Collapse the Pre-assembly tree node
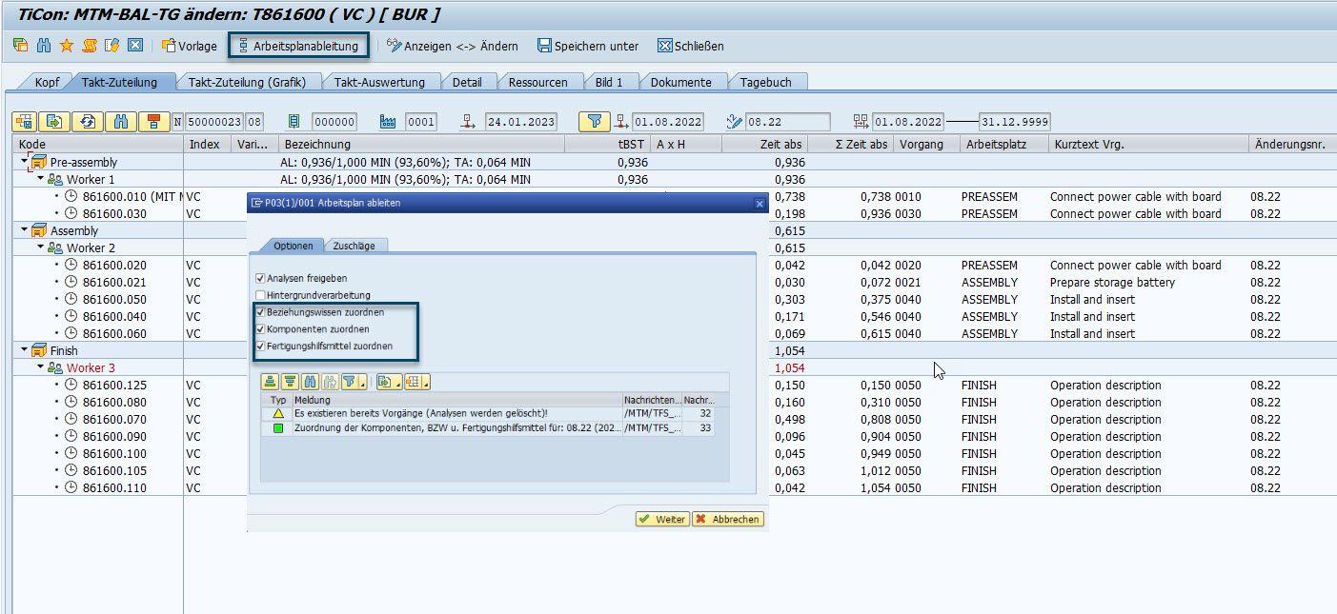The width and height of the screenshot is (1337, 614). 24,163
